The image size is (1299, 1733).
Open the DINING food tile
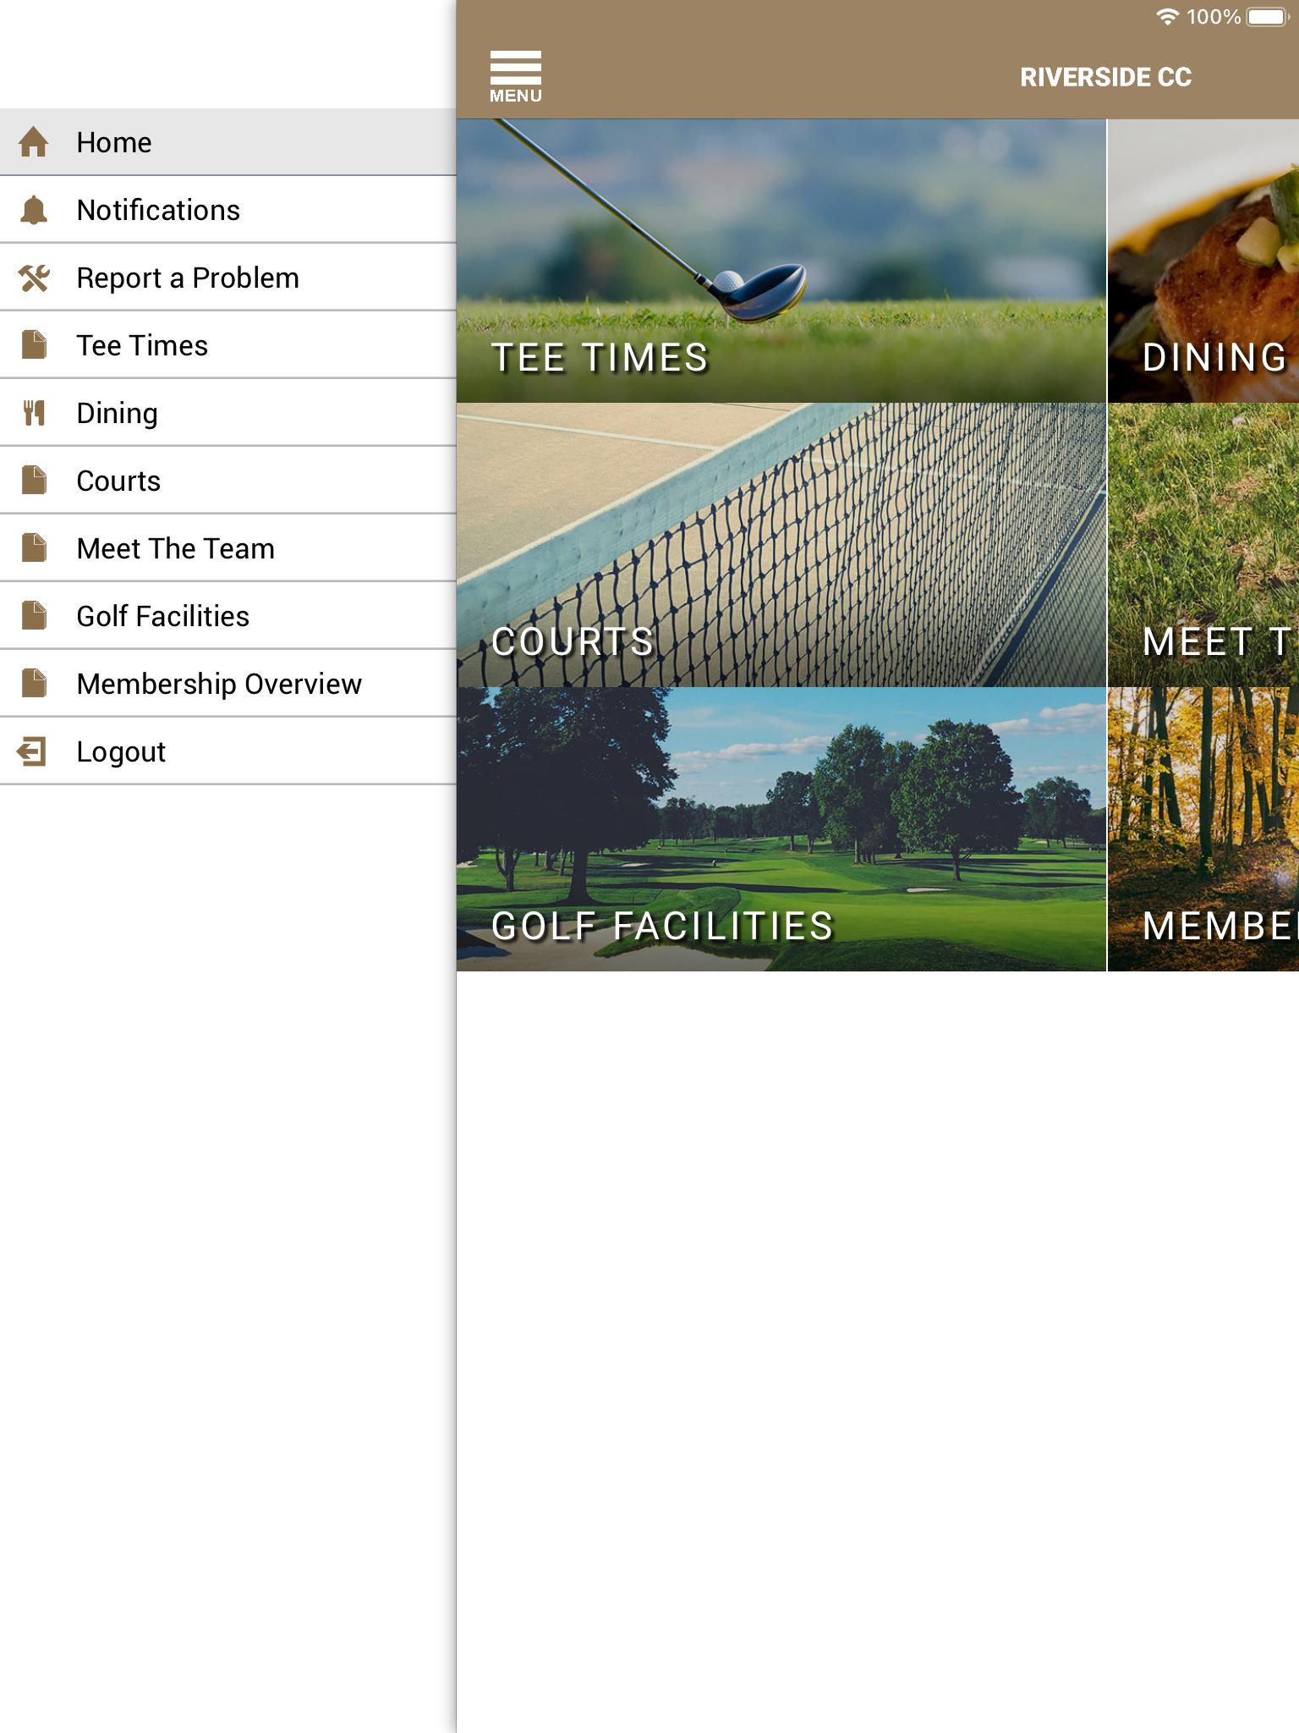coord(1203,261)
